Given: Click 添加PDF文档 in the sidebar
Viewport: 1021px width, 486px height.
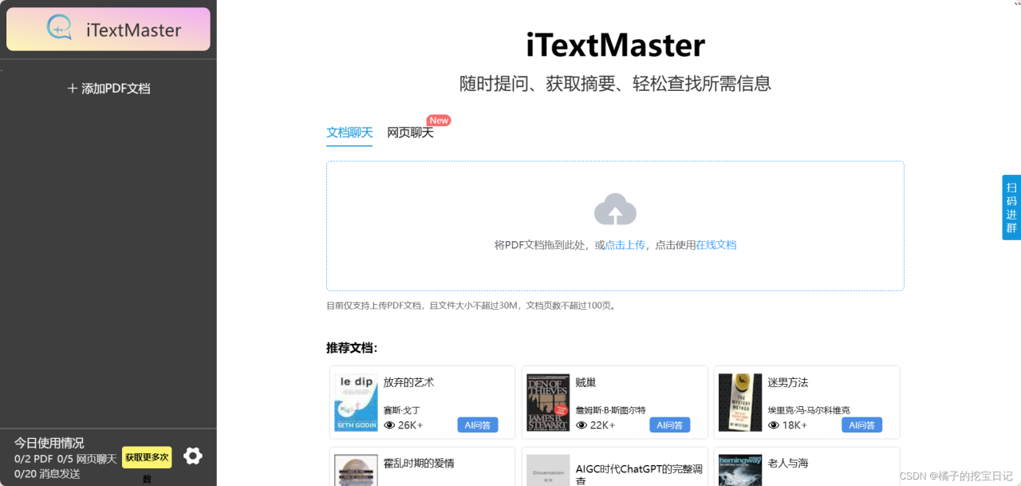Looking at the screenshot, I should 108,89.
